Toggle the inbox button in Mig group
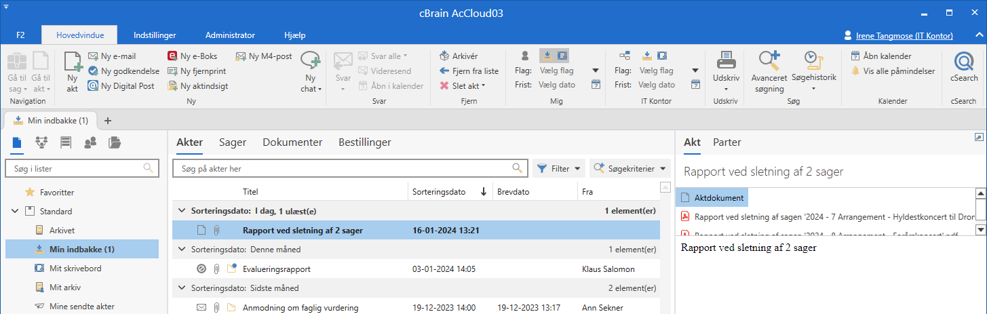Image resolution: width=987 pixels, height=314 pixels. pyautogui.click(x=547, y=56)
